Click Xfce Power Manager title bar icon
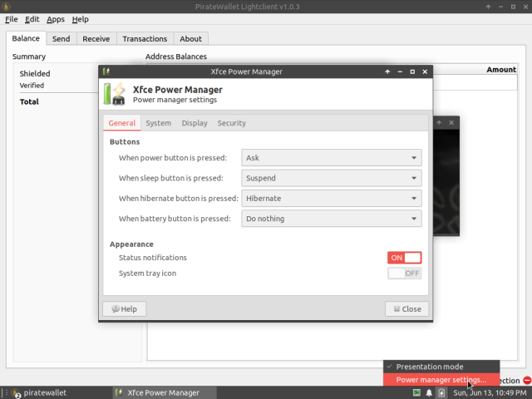532x399 pixels. click(106, 71)
